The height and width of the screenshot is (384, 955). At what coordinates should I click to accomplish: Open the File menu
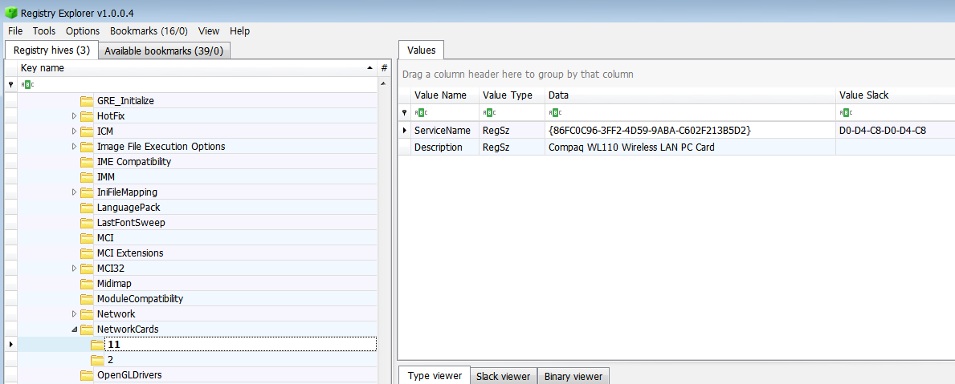[x=15, y=31]
